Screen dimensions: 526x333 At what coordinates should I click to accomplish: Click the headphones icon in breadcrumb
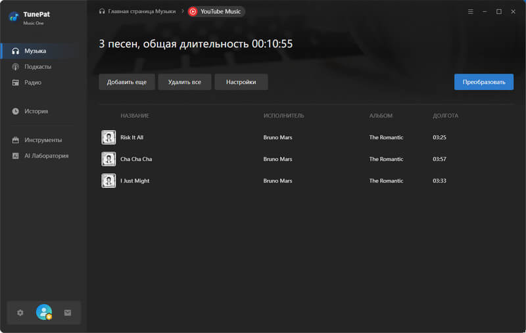(102, 11)
